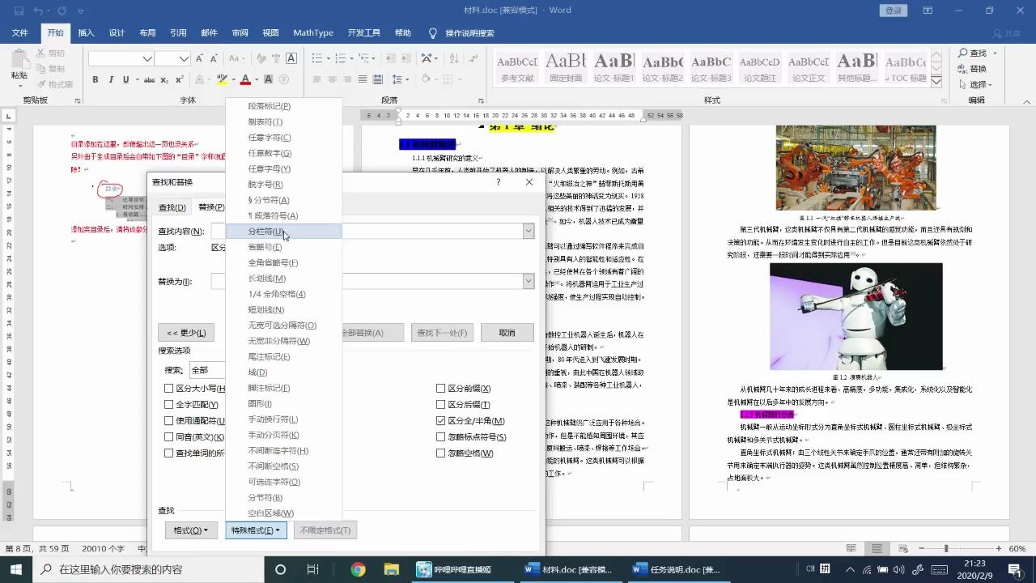Viewport: 1036px width, 583px height.
Task: Select 分栏符 from the special format menu
Action: tap(265, 231)
